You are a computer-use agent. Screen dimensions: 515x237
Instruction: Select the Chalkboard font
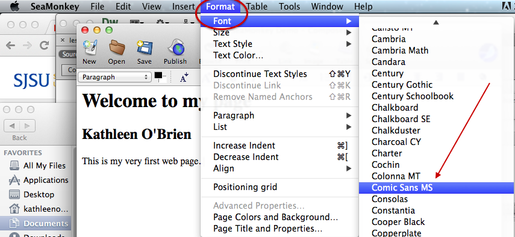(436, 108)
